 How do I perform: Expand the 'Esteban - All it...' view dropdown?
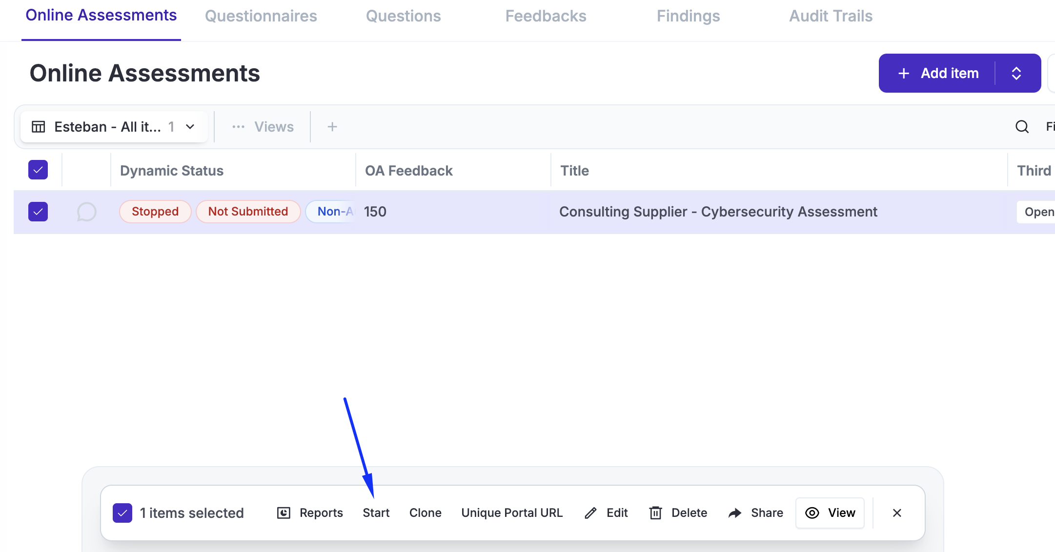pos(190,127)
